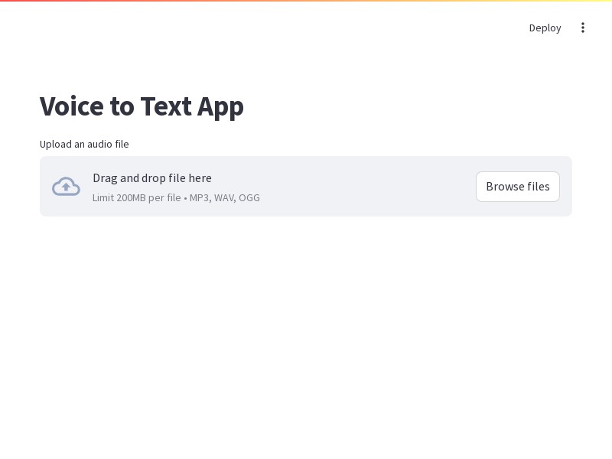The height and width of the screenshot is (459, 612).
Task: Click the cloud upload icon
Action: tap(66, 186)
